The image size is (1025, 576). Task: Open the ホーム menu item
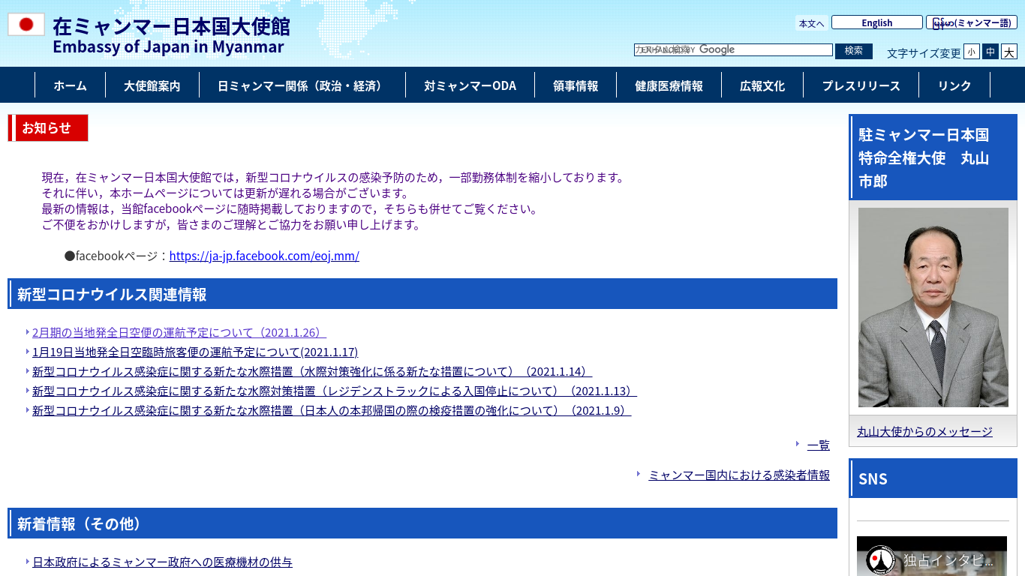pos(70,85)
